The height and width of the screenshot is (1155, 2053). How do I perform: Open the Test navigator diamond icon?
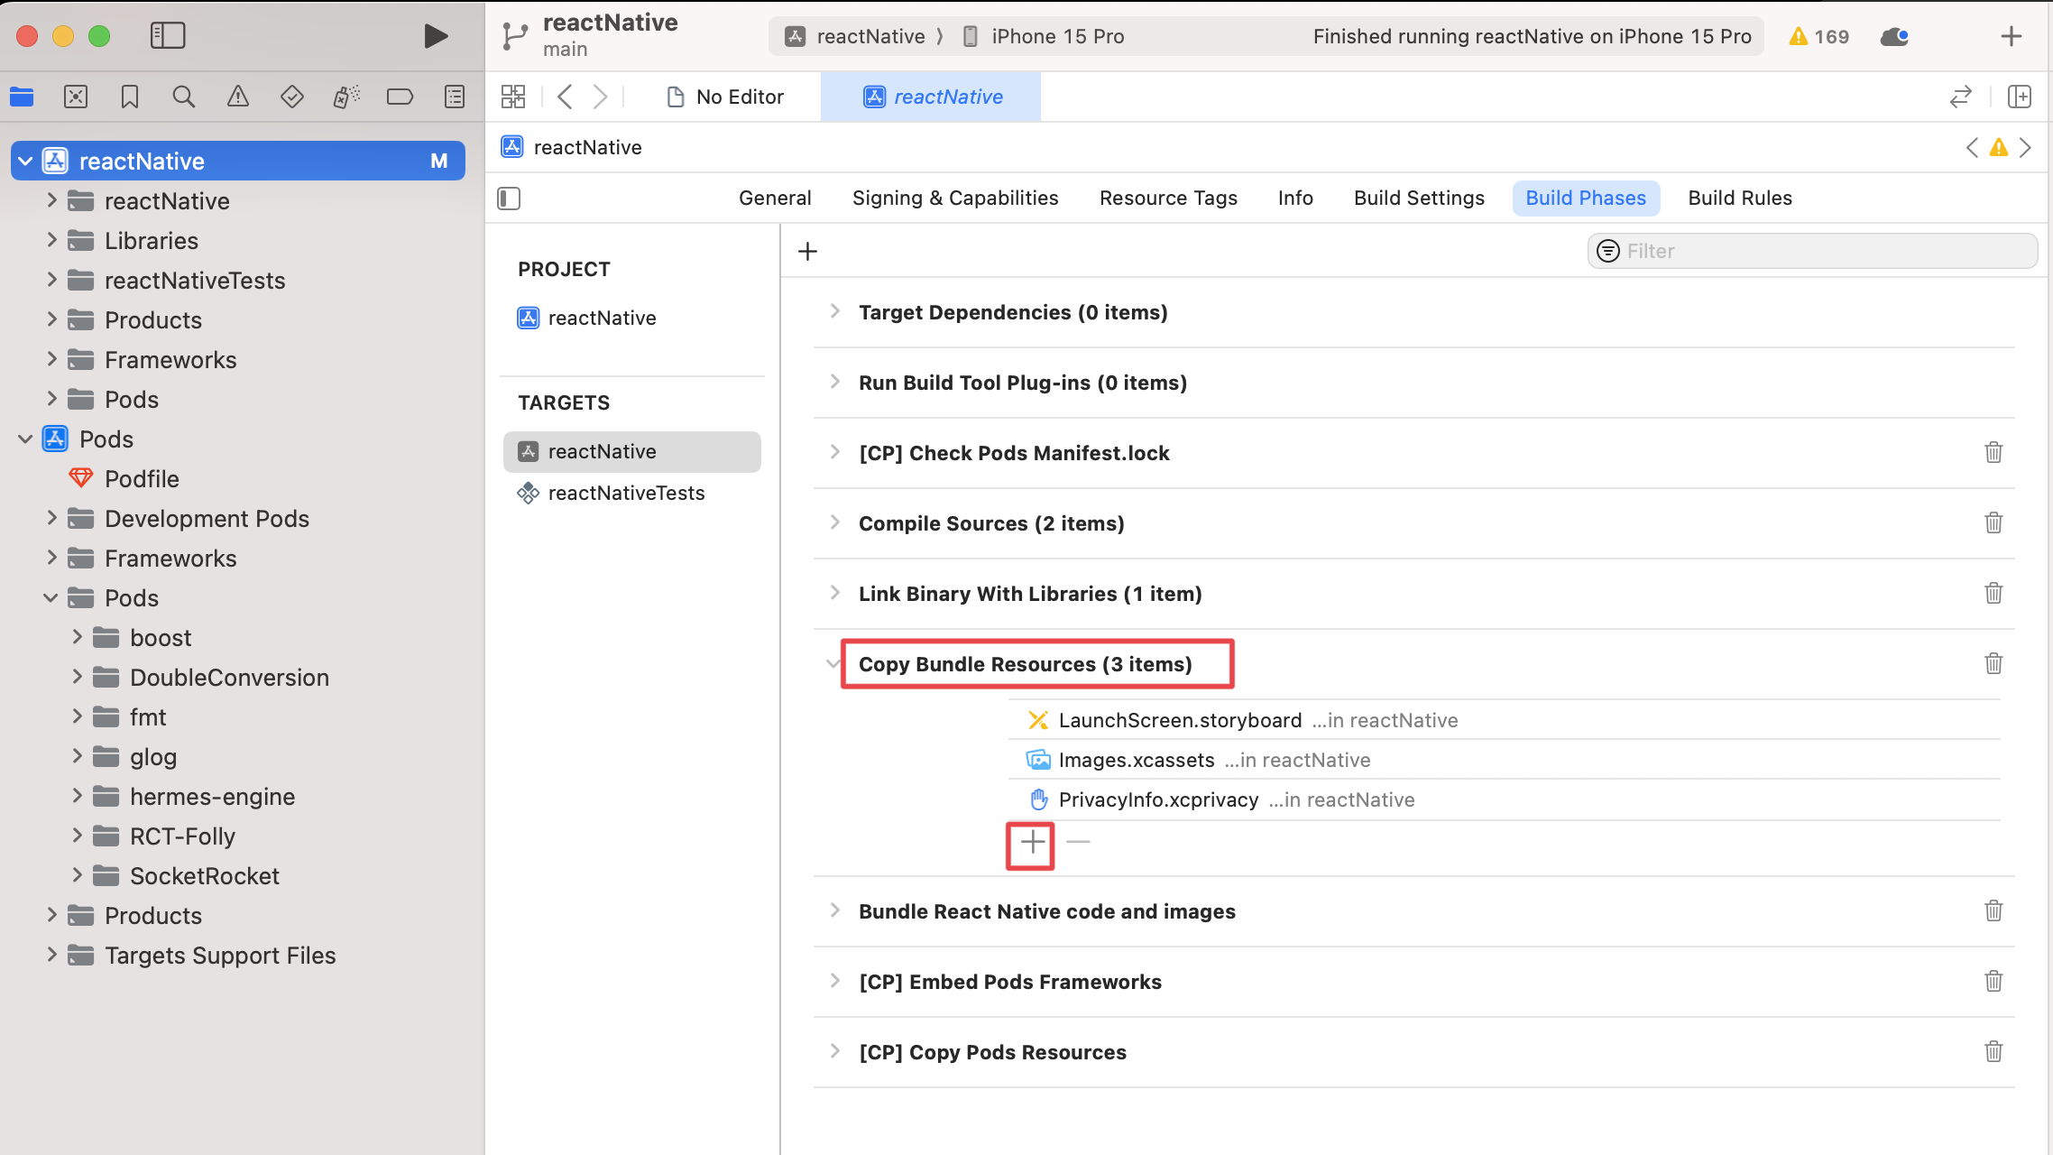pos(292,97)
